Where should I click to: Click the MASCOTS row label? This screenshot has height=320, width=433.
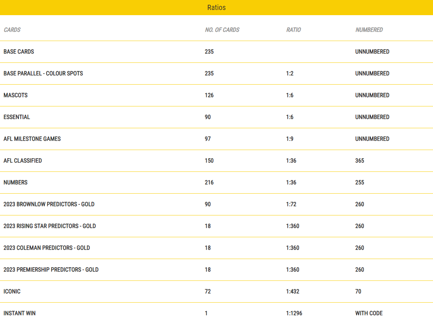pos(16,95)
